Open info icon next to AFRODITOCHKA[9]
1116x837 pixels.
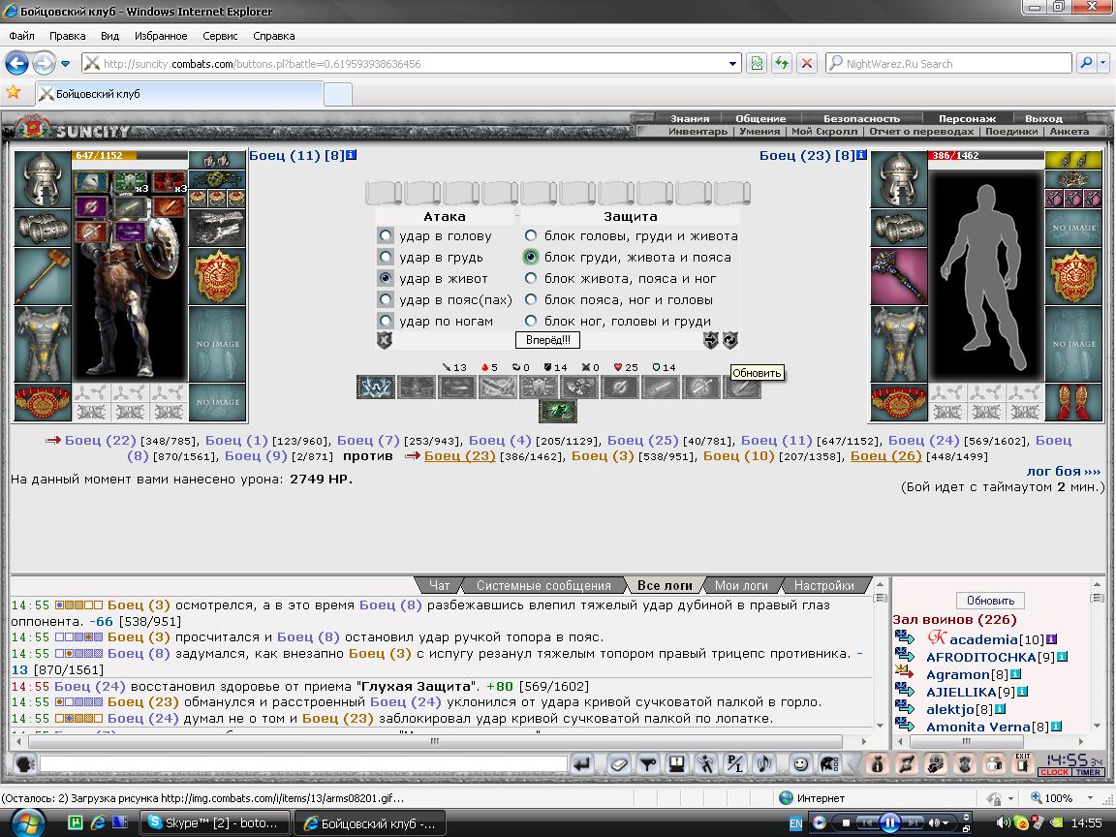[x=1062, y=656]
